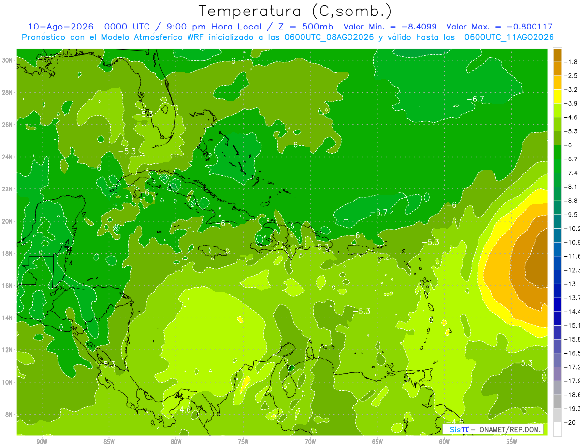This screenshot has height=448, width=580.
Task: Click the 'ONAMET/REP.DOM.' credit box
Action: pyautogui.click(x=493, y=429)
